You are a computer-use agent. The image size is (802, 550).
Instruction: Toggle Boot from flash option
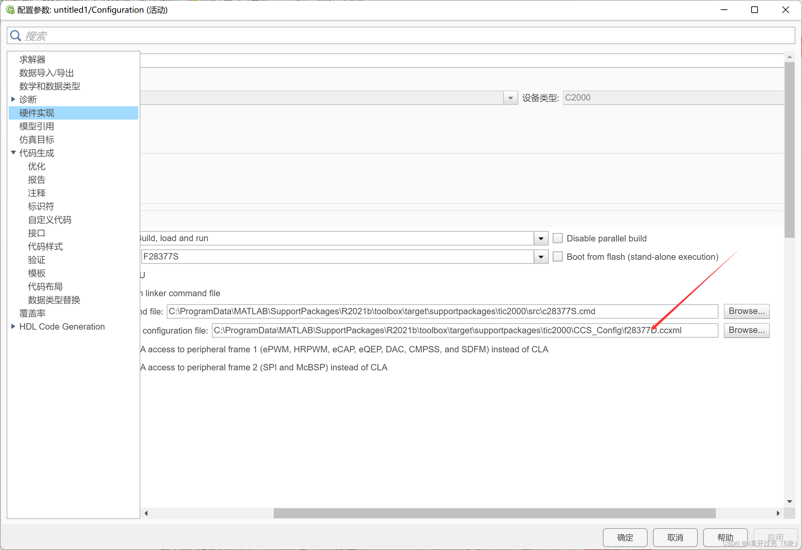tap(558, 257)
